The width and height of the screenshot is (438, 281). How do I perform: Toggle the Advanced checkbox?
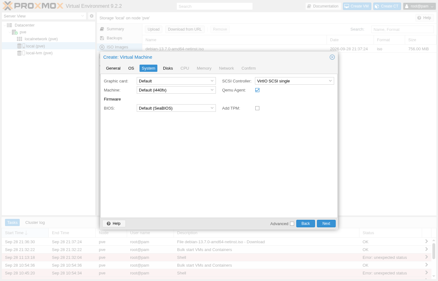pos(292,224)
